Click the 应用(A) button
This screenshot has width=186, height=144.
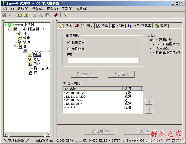coord(100,131)
